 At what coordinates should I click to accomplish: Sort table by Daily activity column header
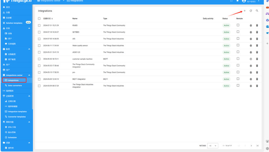[208, 19]
